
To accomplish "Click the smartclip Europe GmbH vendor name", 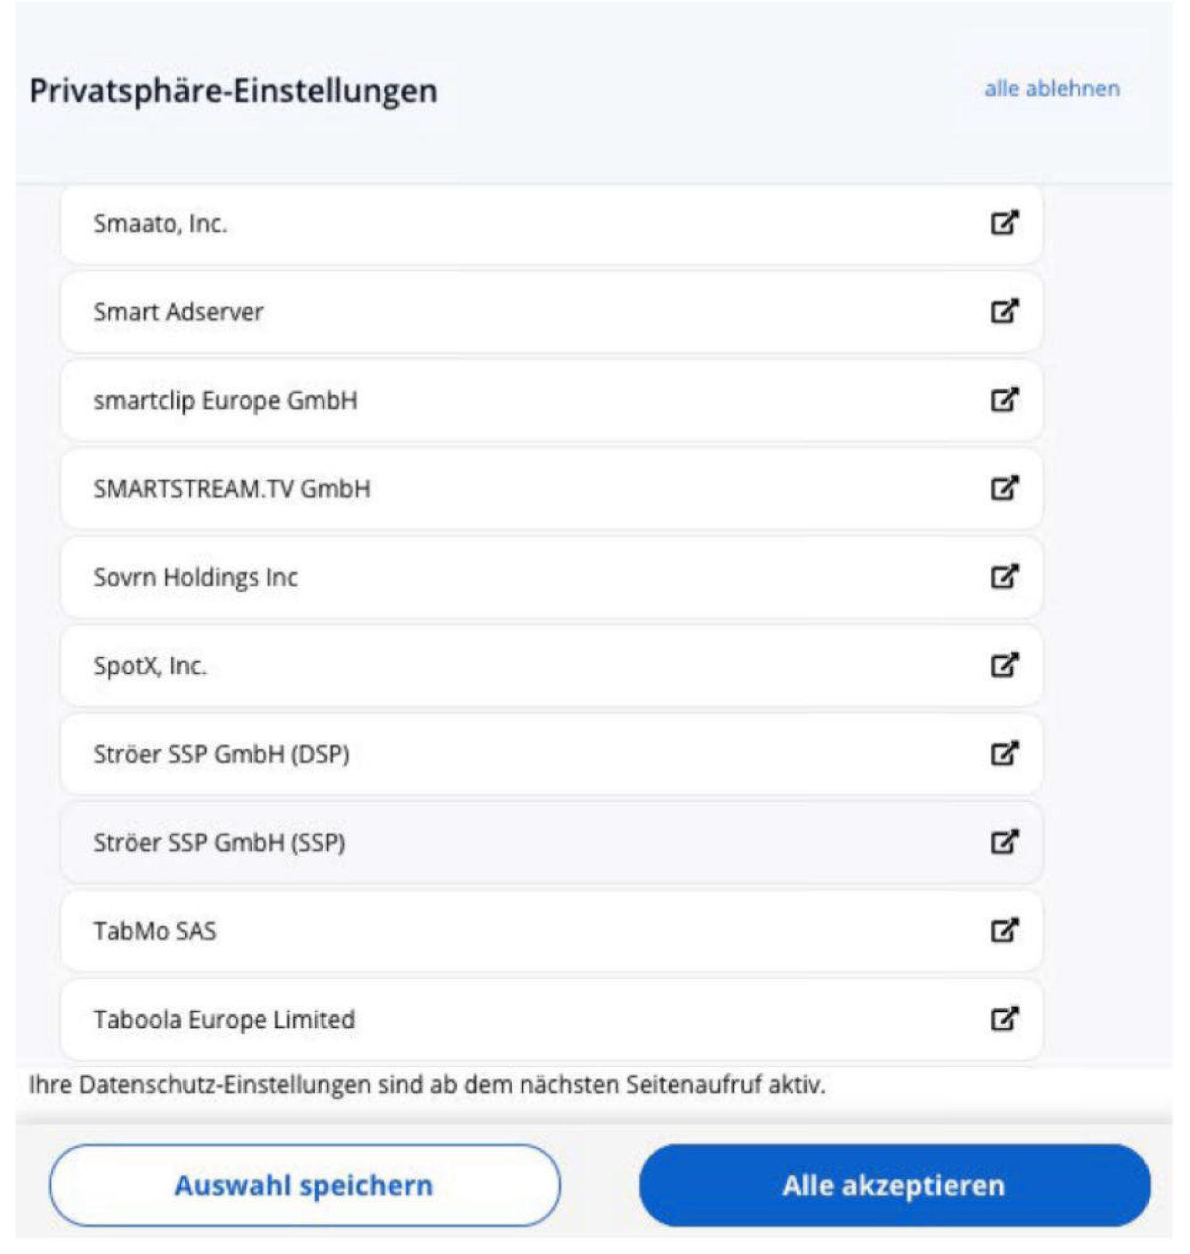I will click(225, 401).
